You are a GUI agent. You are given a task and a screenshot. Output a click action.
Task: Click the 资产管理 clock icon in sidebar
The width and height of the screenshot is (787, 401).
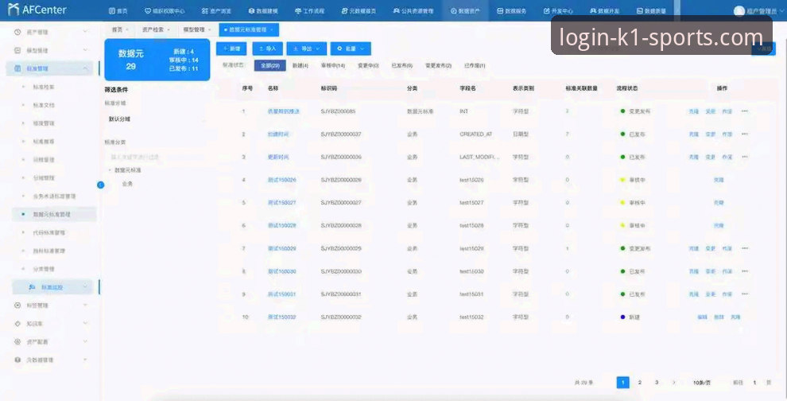[17, 32]
